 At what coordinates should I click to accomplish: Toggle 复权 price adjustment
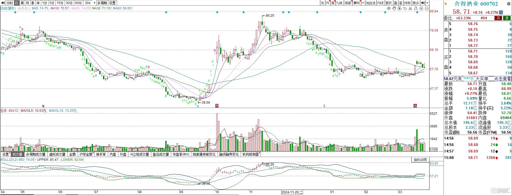pyautogui.click(x=389, y=3)
